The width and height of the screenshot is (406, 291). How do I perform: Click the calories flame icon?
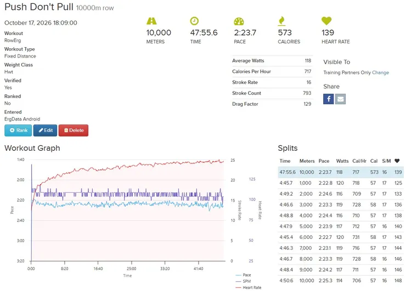(281, 21)
